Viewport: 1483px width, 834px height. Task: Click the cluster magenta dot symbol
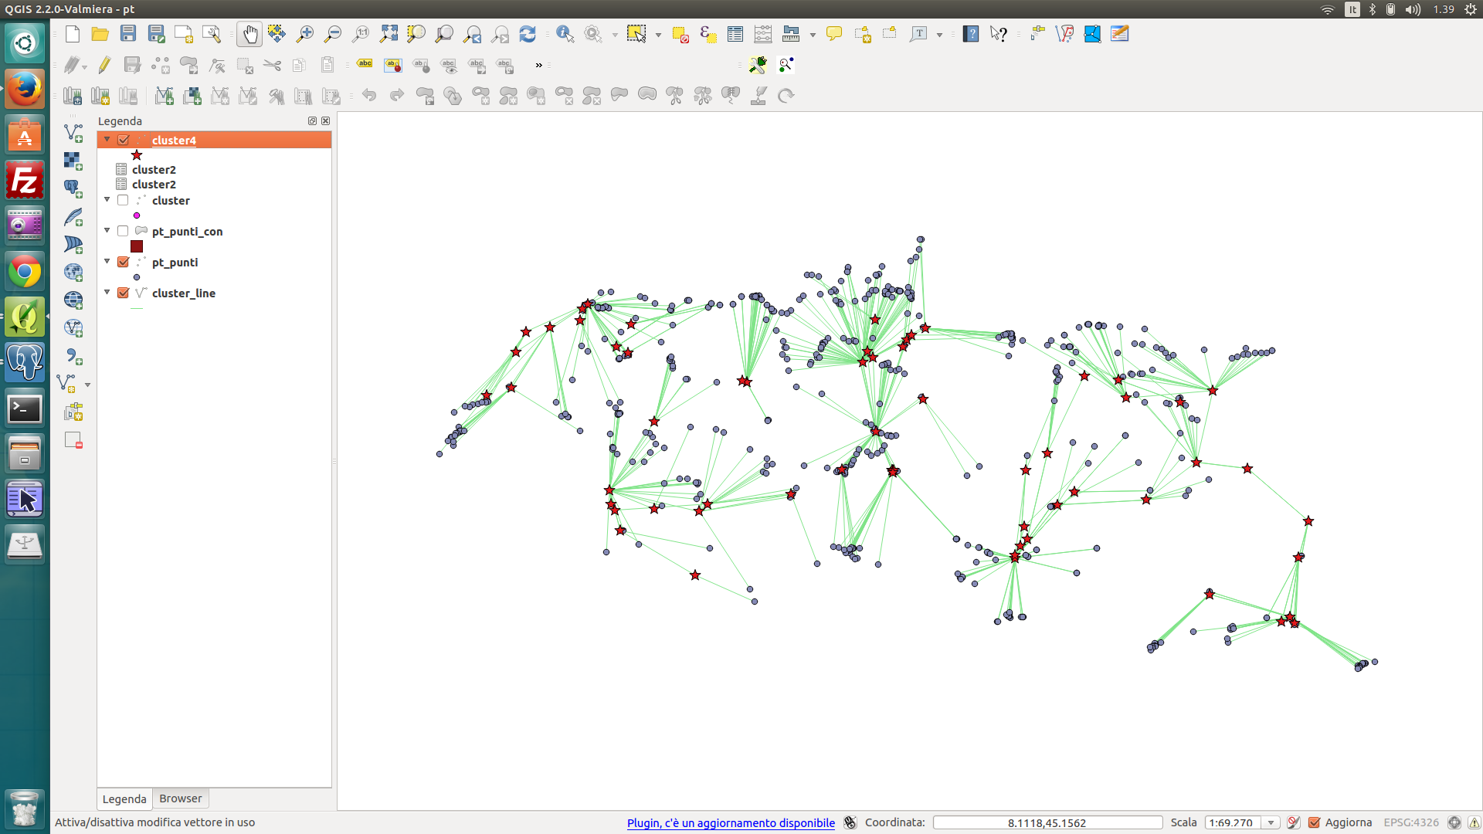[x=137, y=215]
